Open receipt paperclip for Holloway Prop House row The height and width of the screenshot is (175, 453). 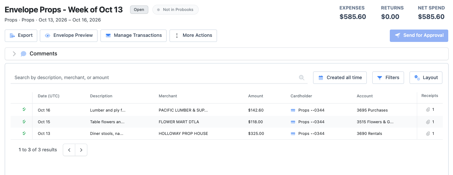pyautogui.click(x=428, y=133)
